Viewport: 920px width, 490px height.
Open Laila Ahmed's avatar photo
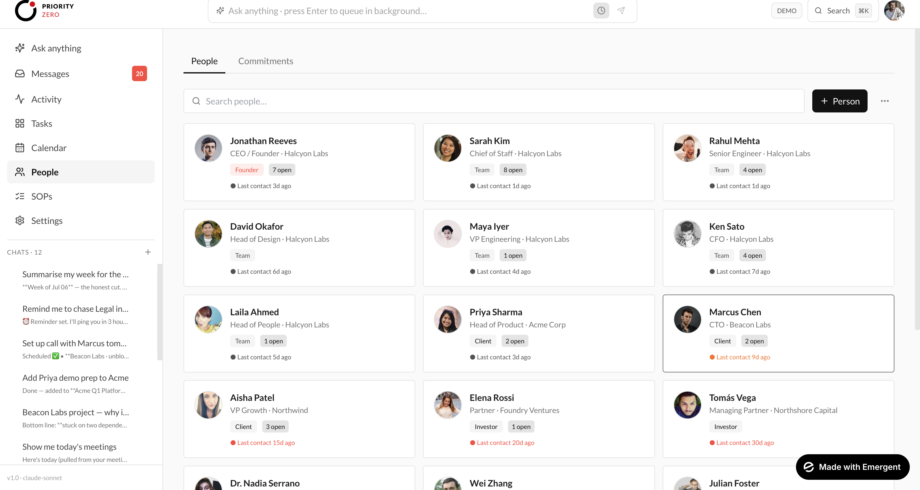(x=208, y=319)
